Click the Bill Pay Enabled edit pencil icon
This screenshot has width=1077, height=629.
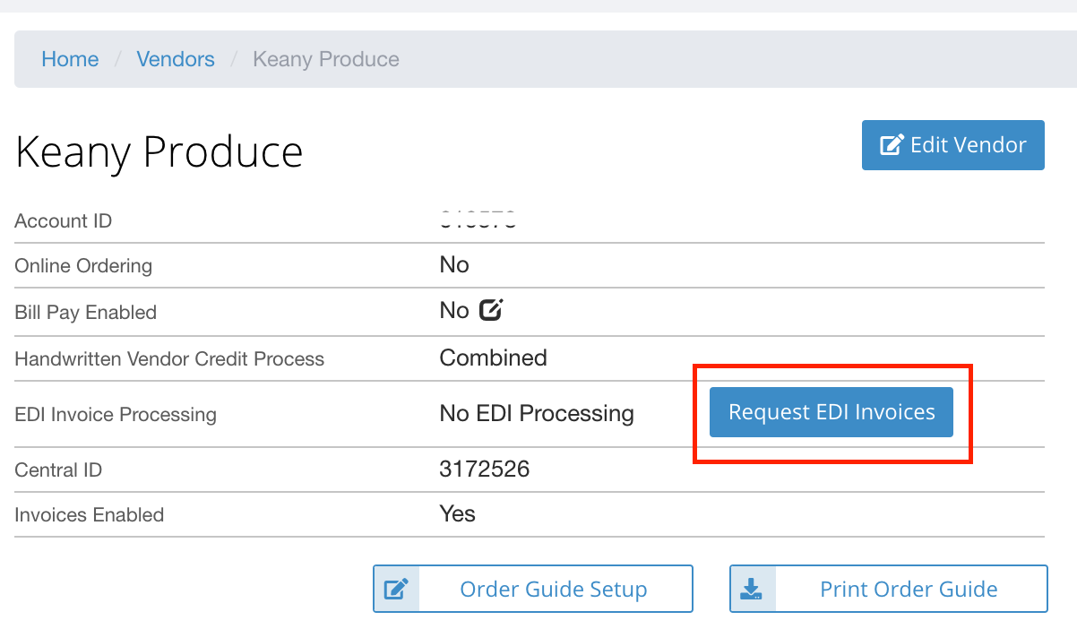[490, 310]
